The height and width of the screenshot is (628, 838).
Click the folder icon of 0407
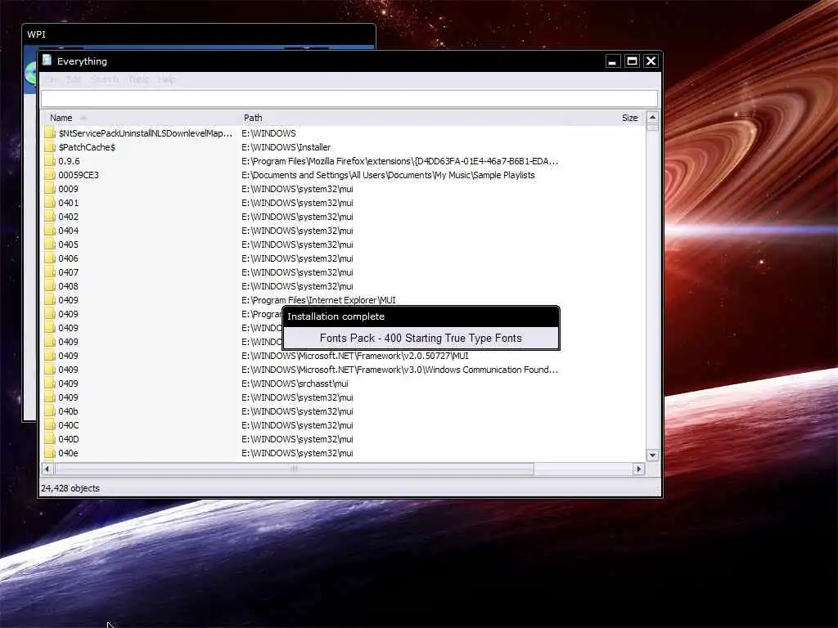[50, 272]
